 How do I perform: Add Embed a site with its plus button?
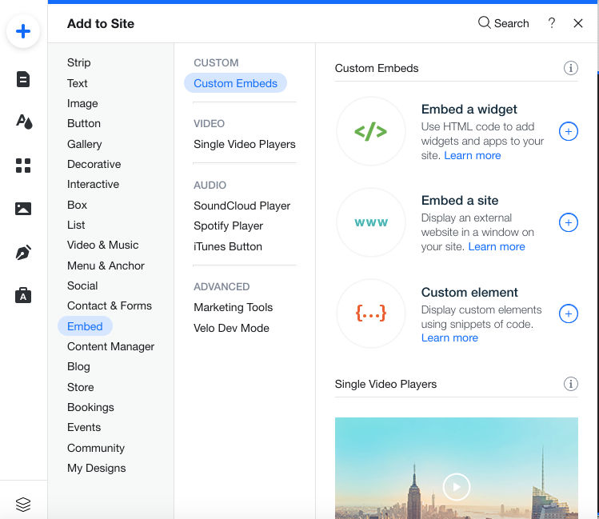[569, 222]
